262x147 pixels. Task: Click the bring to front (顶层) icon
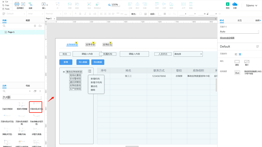click(70, 4)
